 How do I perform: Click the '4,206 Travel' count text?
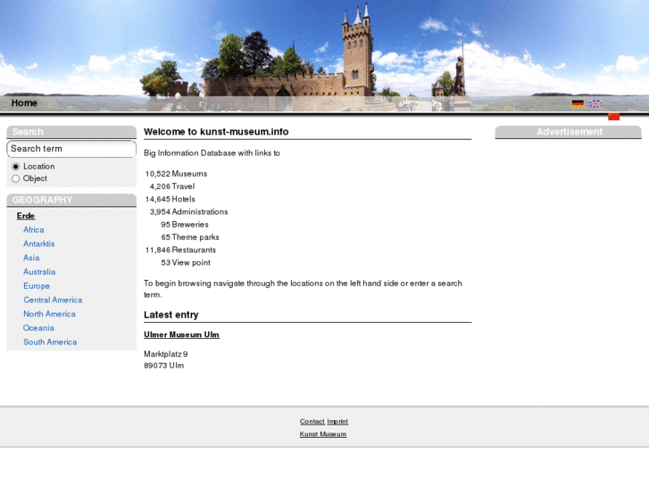tap(172, 186)
